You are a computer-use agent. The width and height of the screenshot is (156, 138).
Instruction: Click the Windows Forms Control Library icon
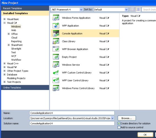[56, 88]
